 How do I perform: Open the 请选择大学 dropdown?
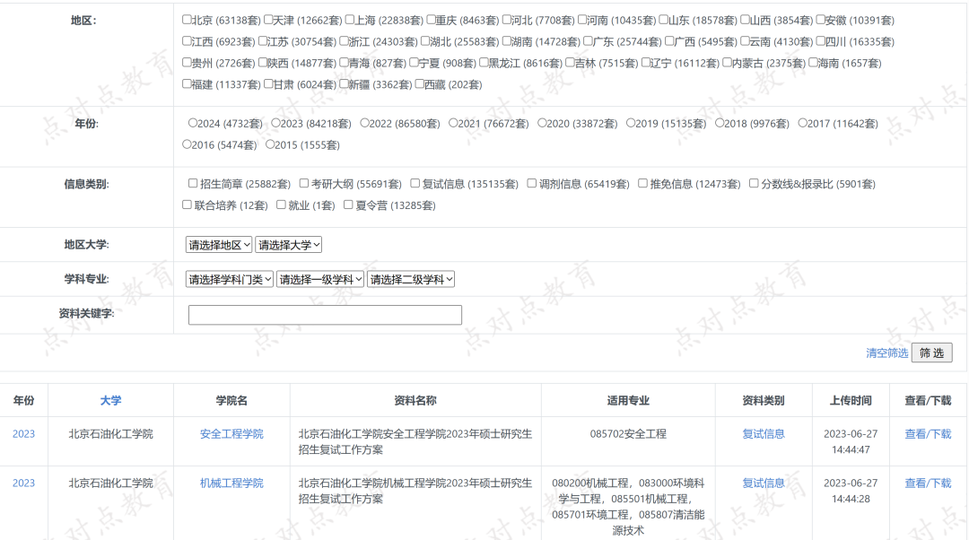289,245
